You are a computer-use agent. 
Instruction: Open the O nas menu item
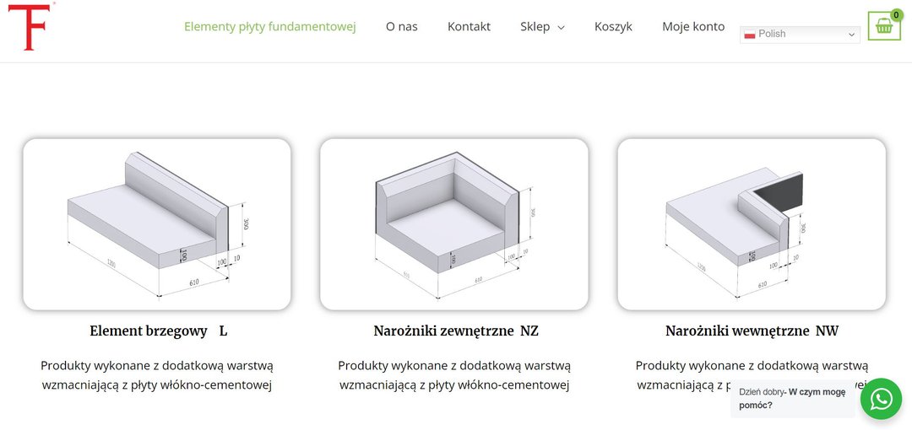point(402,26)
